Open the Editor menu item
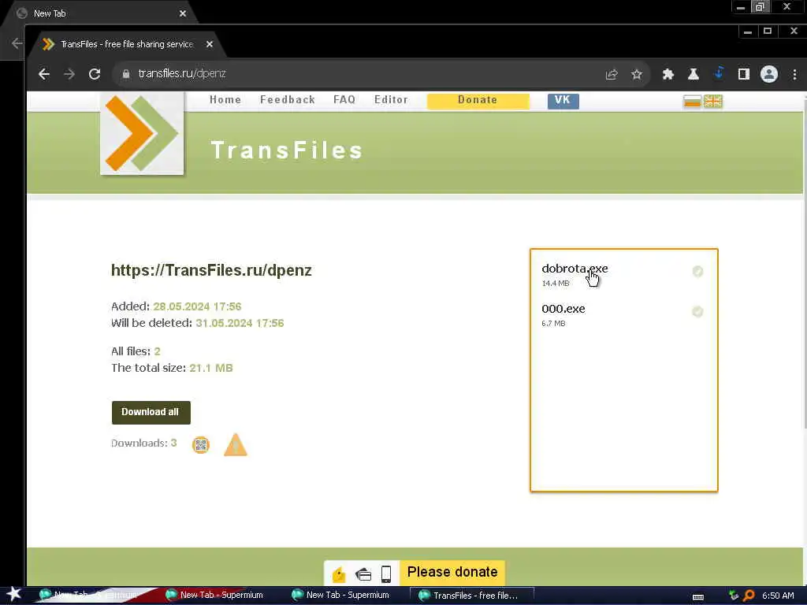The height and width of the screenshot is (605, 807). click(x=391, y=100)
